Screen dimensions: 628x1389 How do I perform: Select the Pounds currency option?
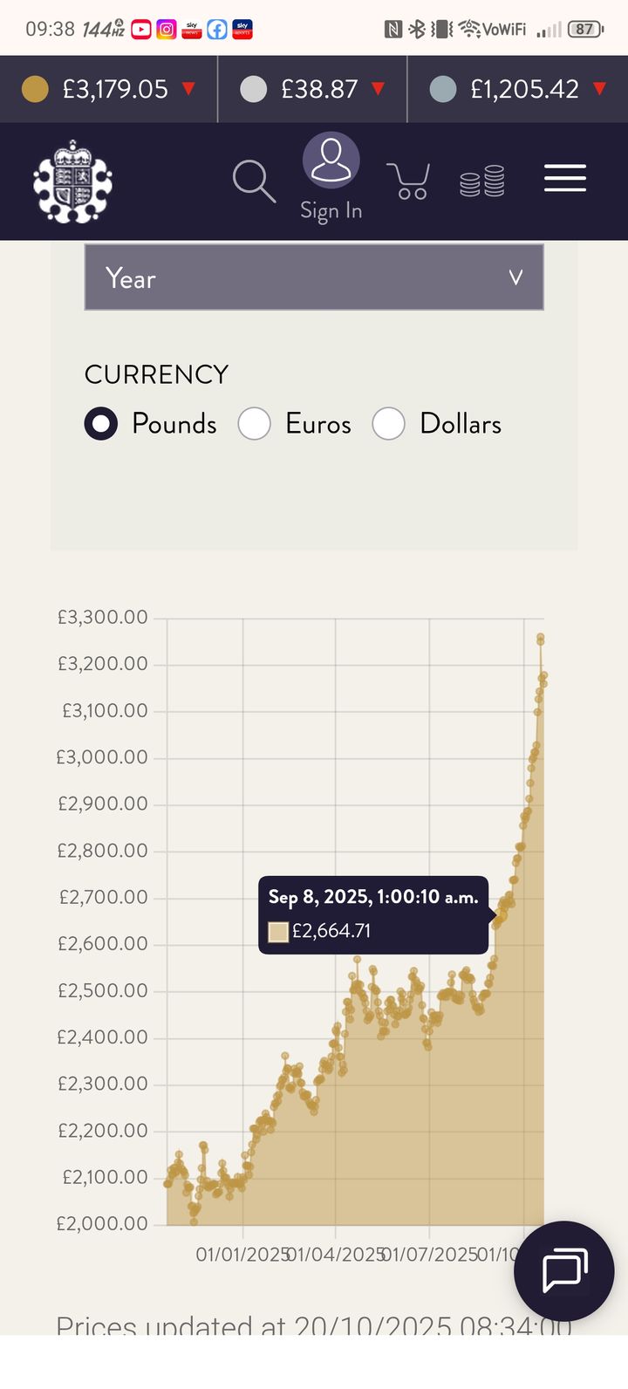coord(101,424)
